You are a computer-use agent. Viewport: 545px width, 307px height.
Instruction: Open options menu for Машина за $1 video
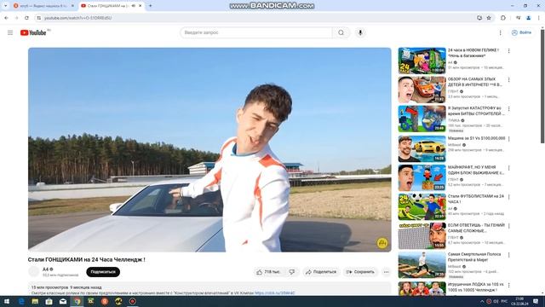[509, 139]
